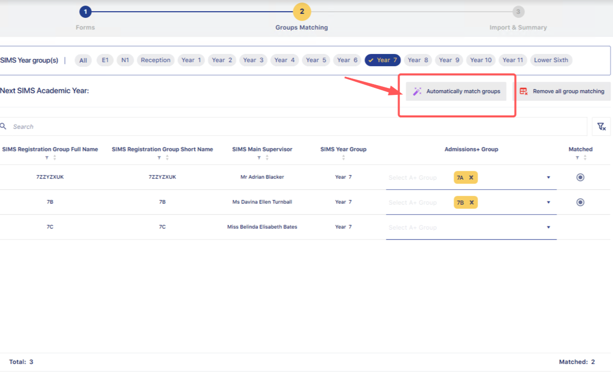Screen dimensions: 613x372
Task: Go to step 3 Import & Summary
Action: (x=518, y=12)
